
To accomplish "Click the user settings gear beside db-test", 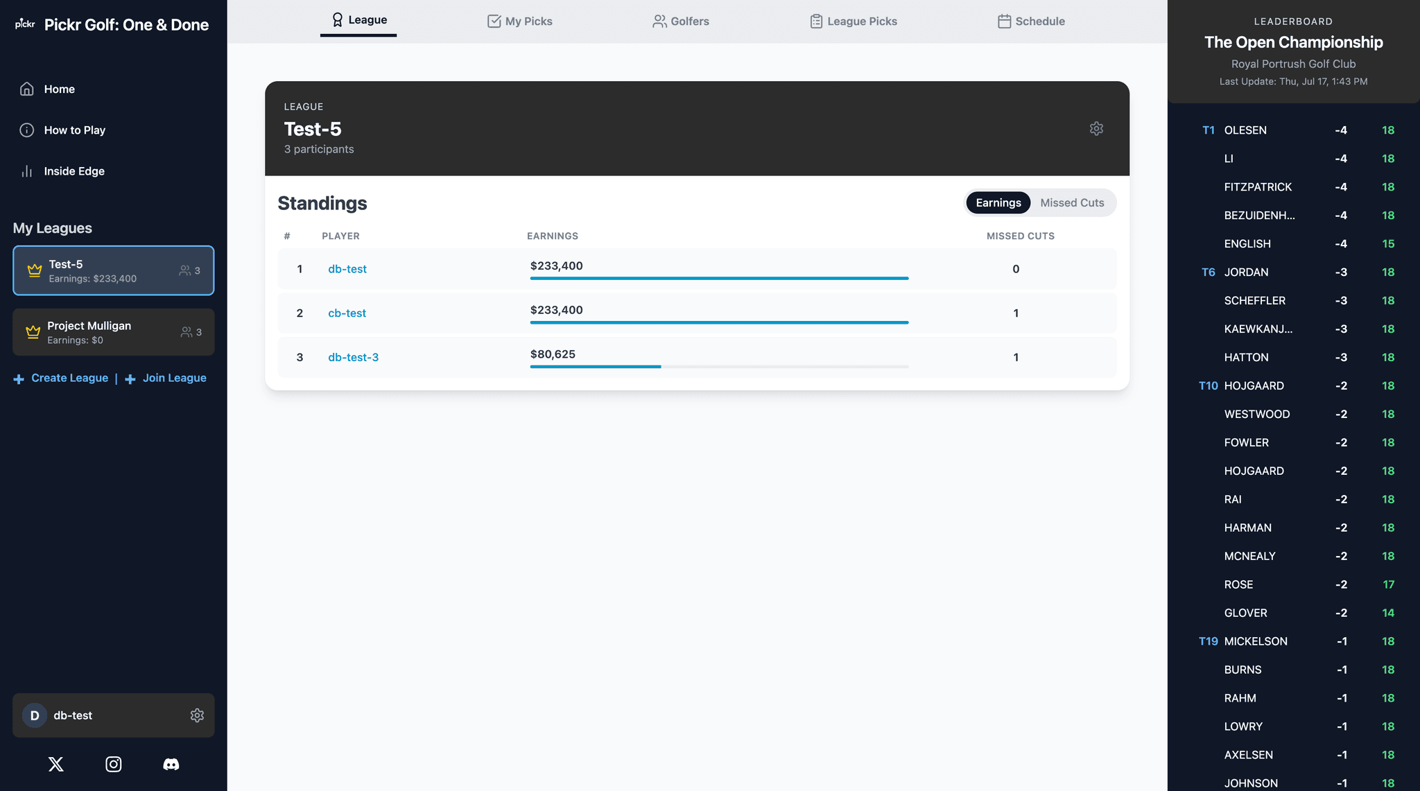I will (197, 715).
